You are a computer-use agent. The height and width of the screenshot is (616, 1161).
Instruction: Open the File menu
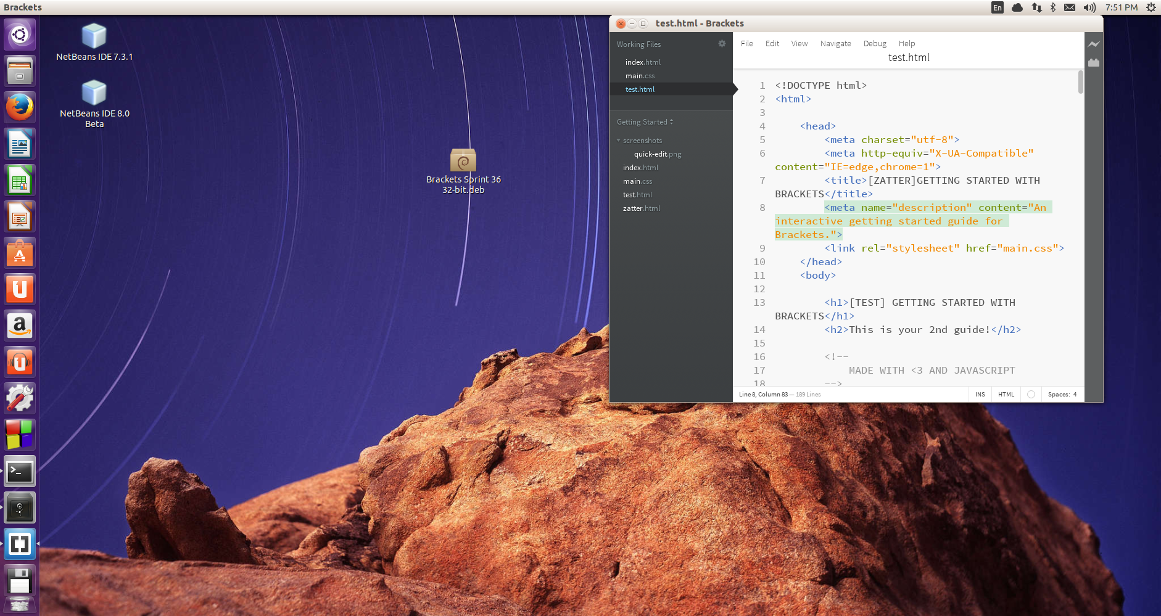coord(747,44)
